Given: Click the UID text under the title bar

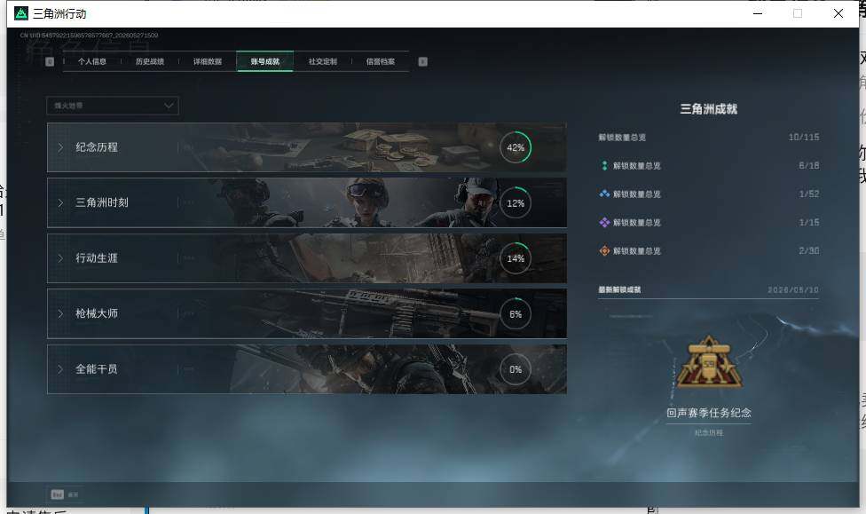Looking at the screenshot, I should click(89, 36).
